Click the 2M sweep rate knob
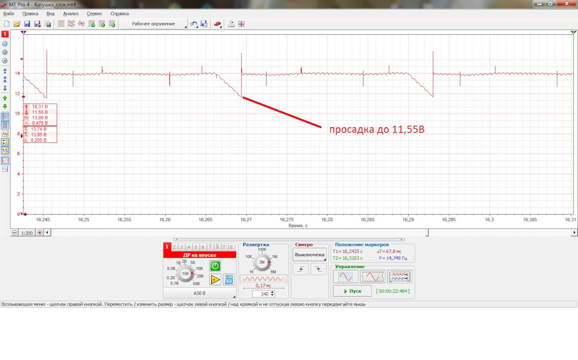Viewport: 578px width, 360px height. (x=262, y=262)
